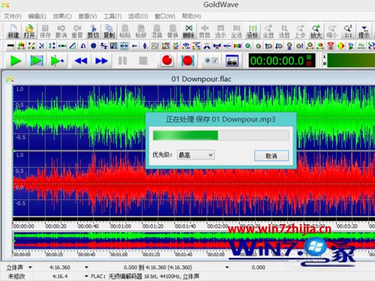375x281 pixels.
Task: Open the 帮助(H) menu
Action: [191, 16]
